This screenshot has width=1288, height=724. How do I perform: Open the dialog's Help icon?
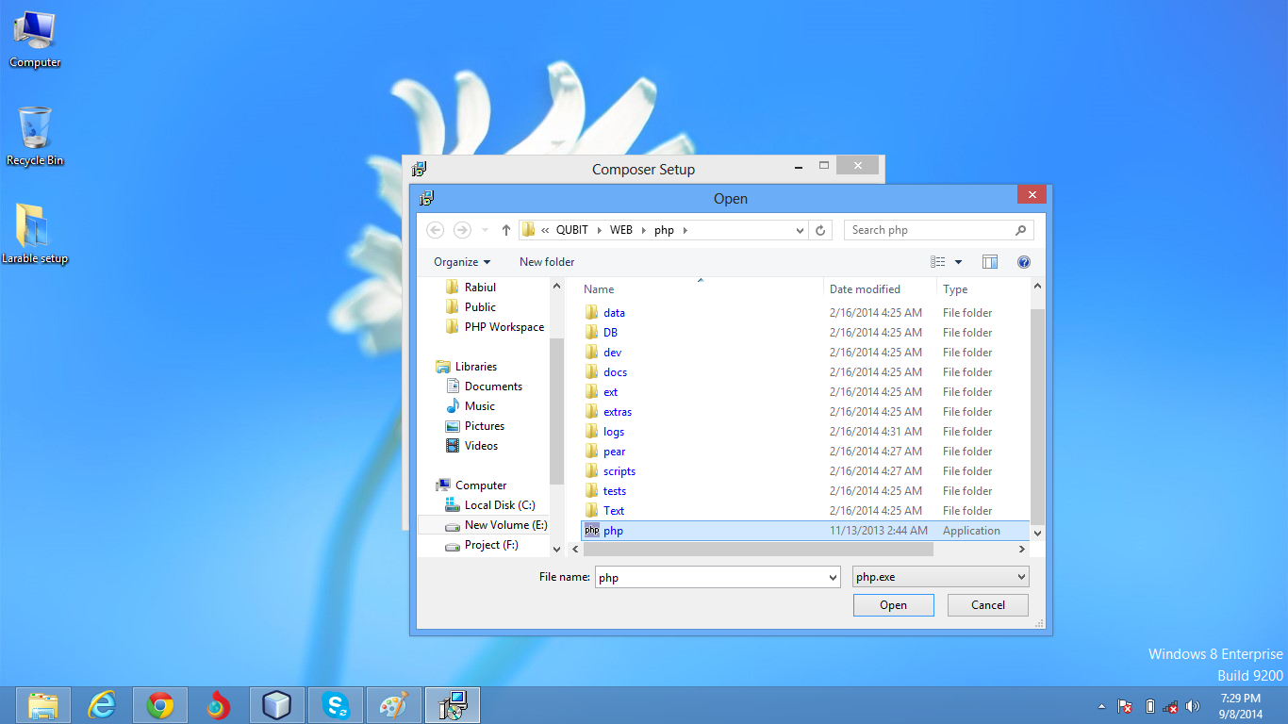[1024, 261]
